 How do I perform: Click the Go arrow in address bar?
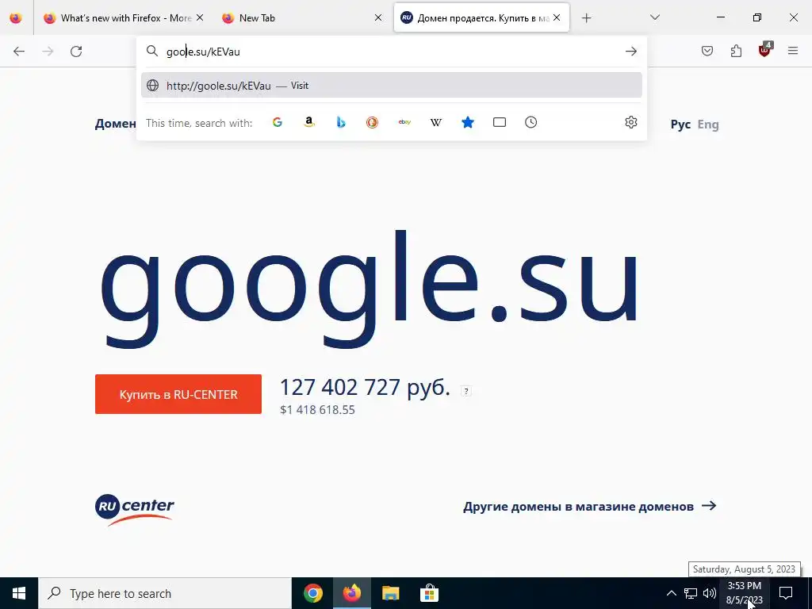pos(630,52)
